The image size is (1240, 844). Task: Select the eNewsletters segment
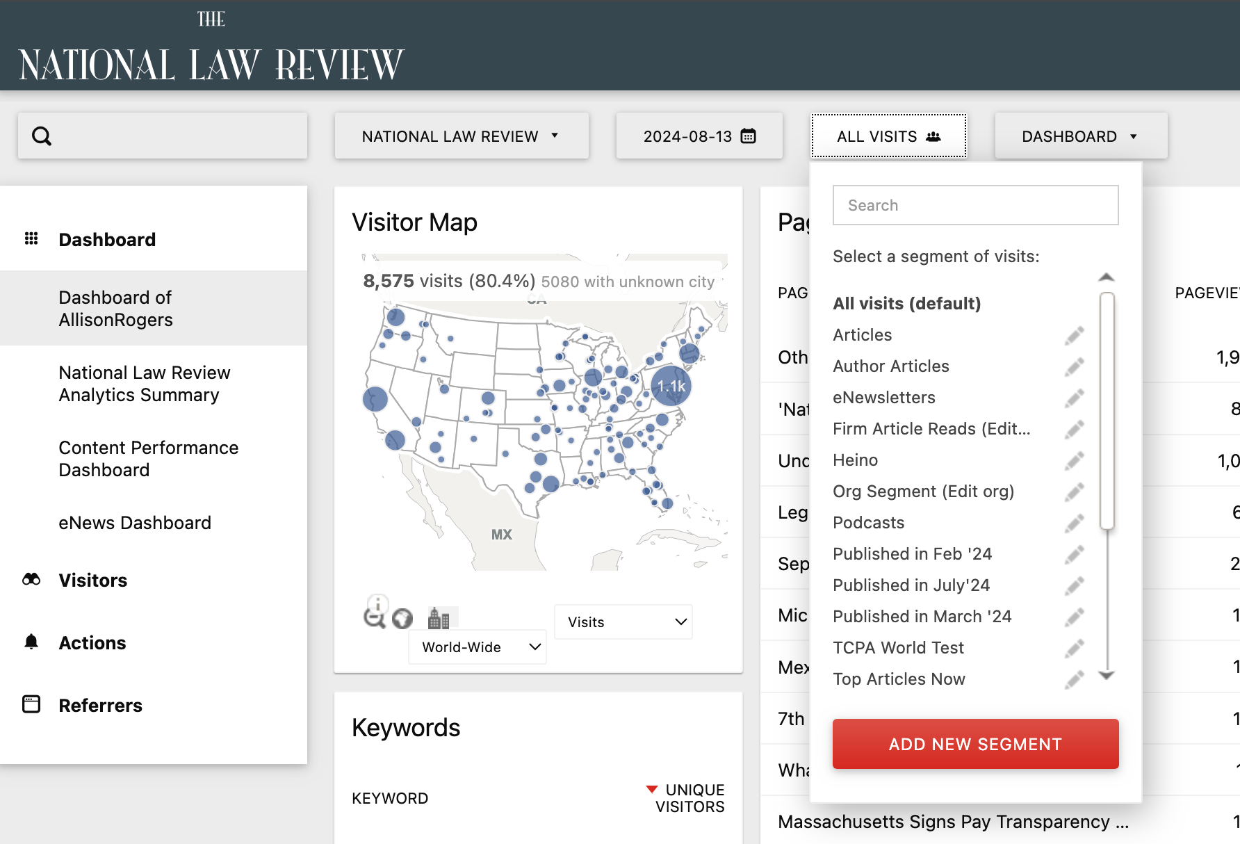[x=883, y=398]
